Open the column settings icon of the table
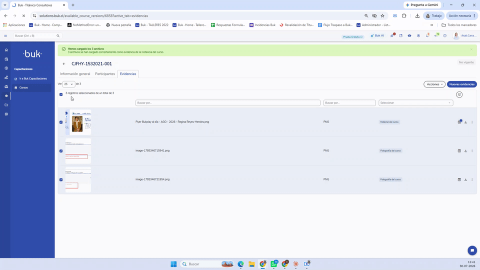 coord(459,94)
